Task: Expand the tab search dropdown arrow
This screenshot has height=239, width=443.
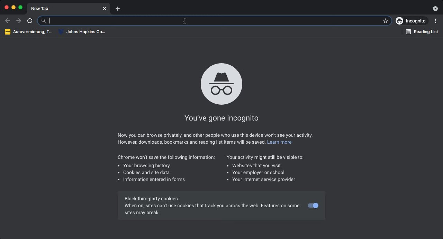Action: tap(435, 9)
